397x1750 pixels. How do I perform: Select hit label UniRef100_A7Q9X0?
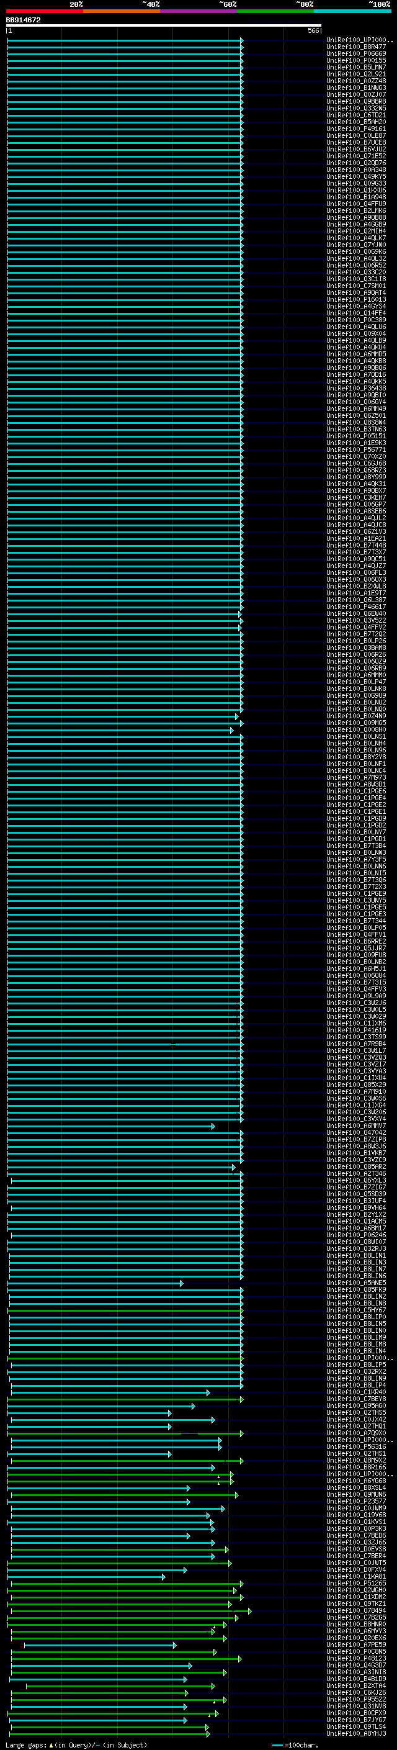356,1433
